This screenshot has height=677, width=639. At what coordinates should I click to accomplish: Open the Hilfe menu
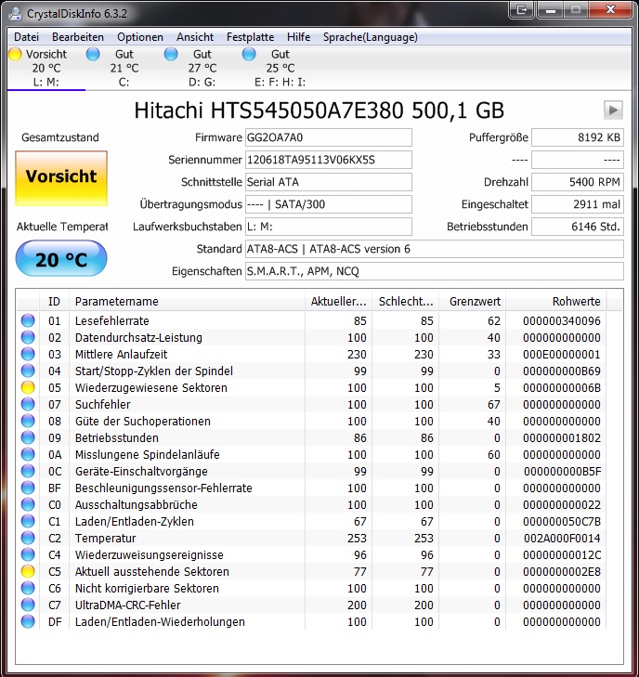coord(298,37)
